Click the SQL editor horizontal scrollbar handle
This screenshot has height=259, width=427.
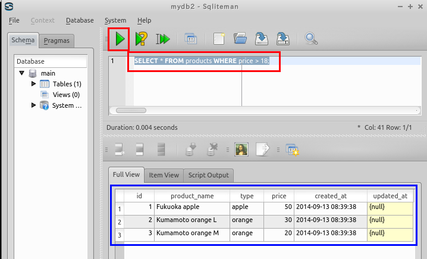131,110
